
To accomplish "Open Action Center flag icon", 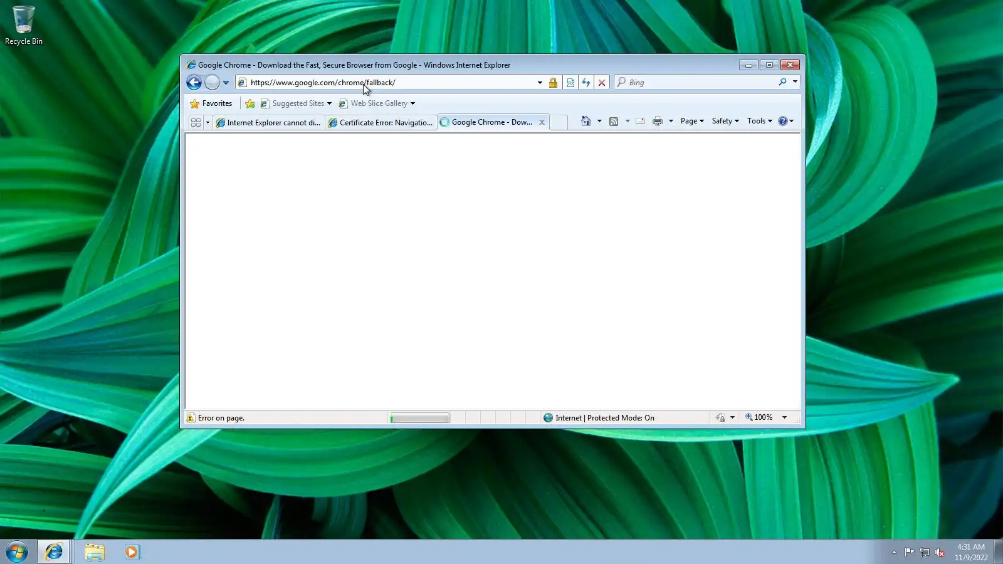I will pyautogui.click(x=909, y=552).
